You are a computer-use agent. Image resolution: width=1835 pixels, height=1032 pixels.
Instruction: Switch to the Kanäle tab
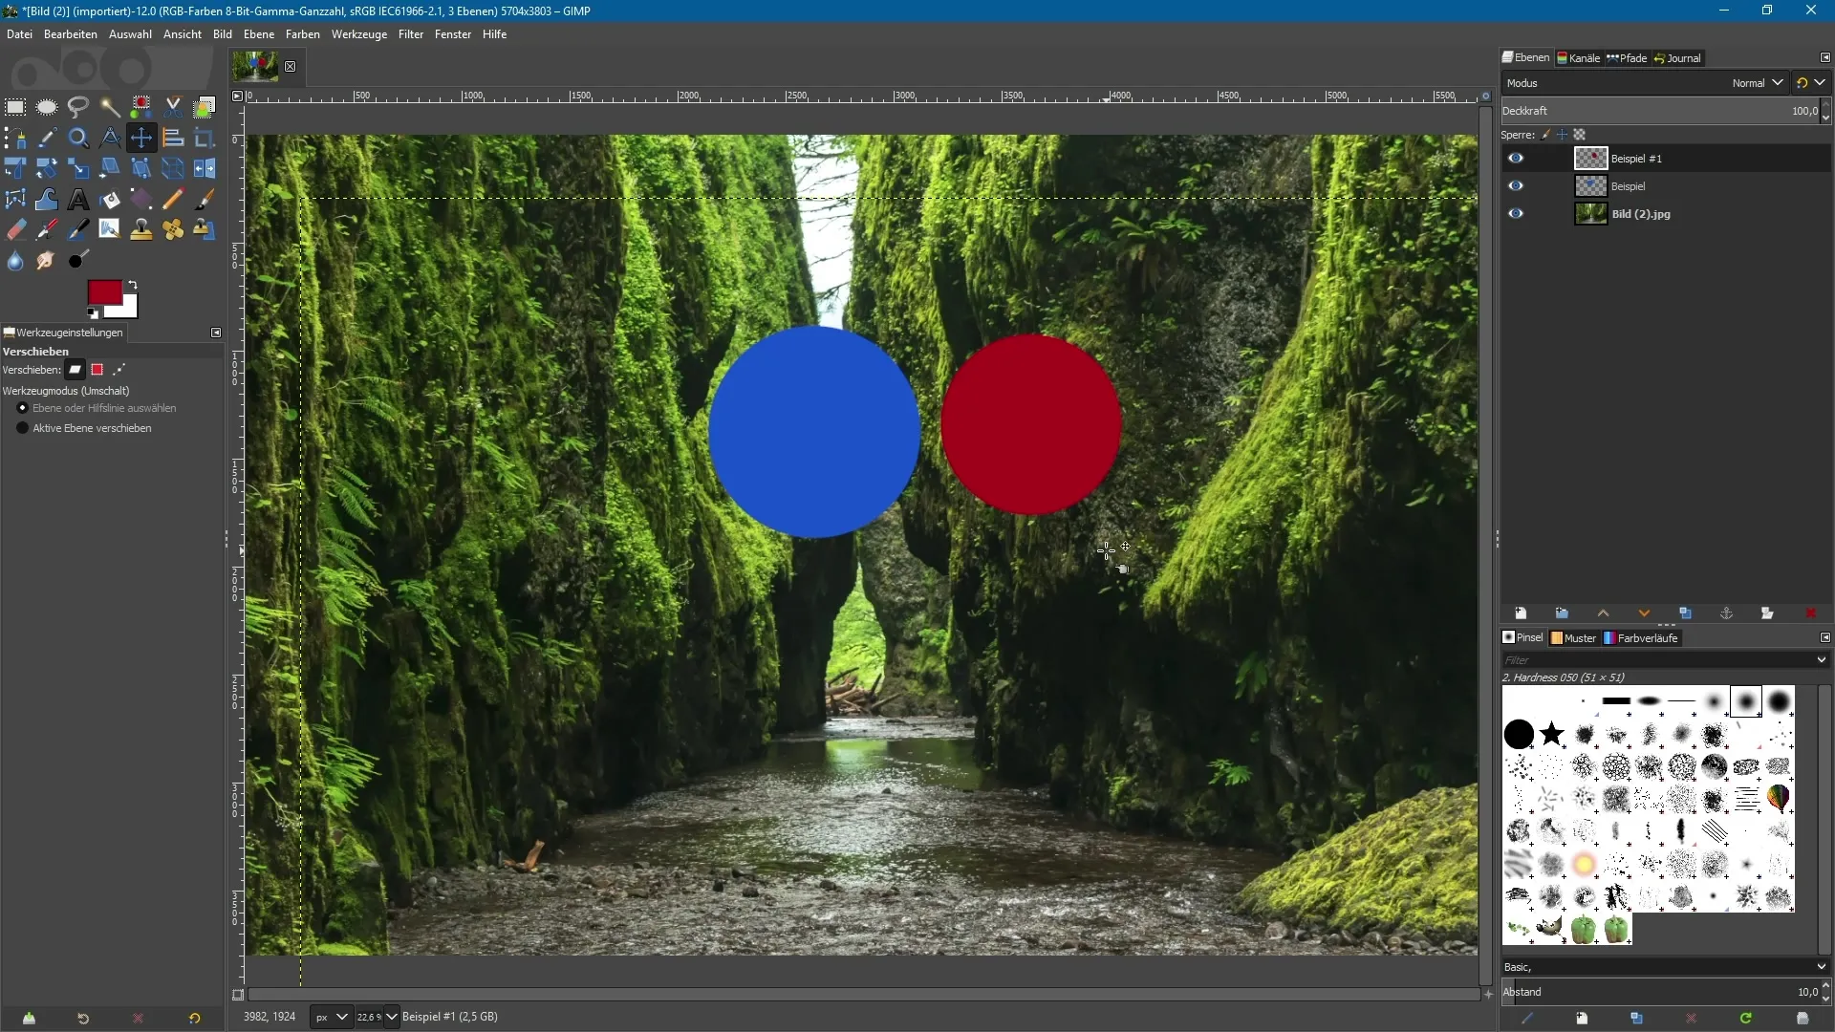point(1578,58)
